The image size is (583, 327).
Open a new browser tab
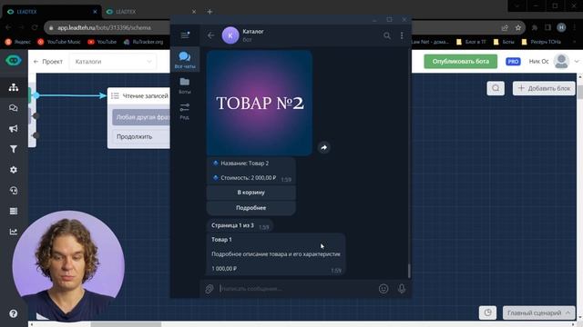(210, 12)
